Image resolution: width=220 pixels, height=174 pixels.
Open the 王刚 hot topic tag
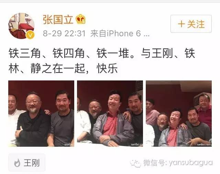tap(27, 163)
